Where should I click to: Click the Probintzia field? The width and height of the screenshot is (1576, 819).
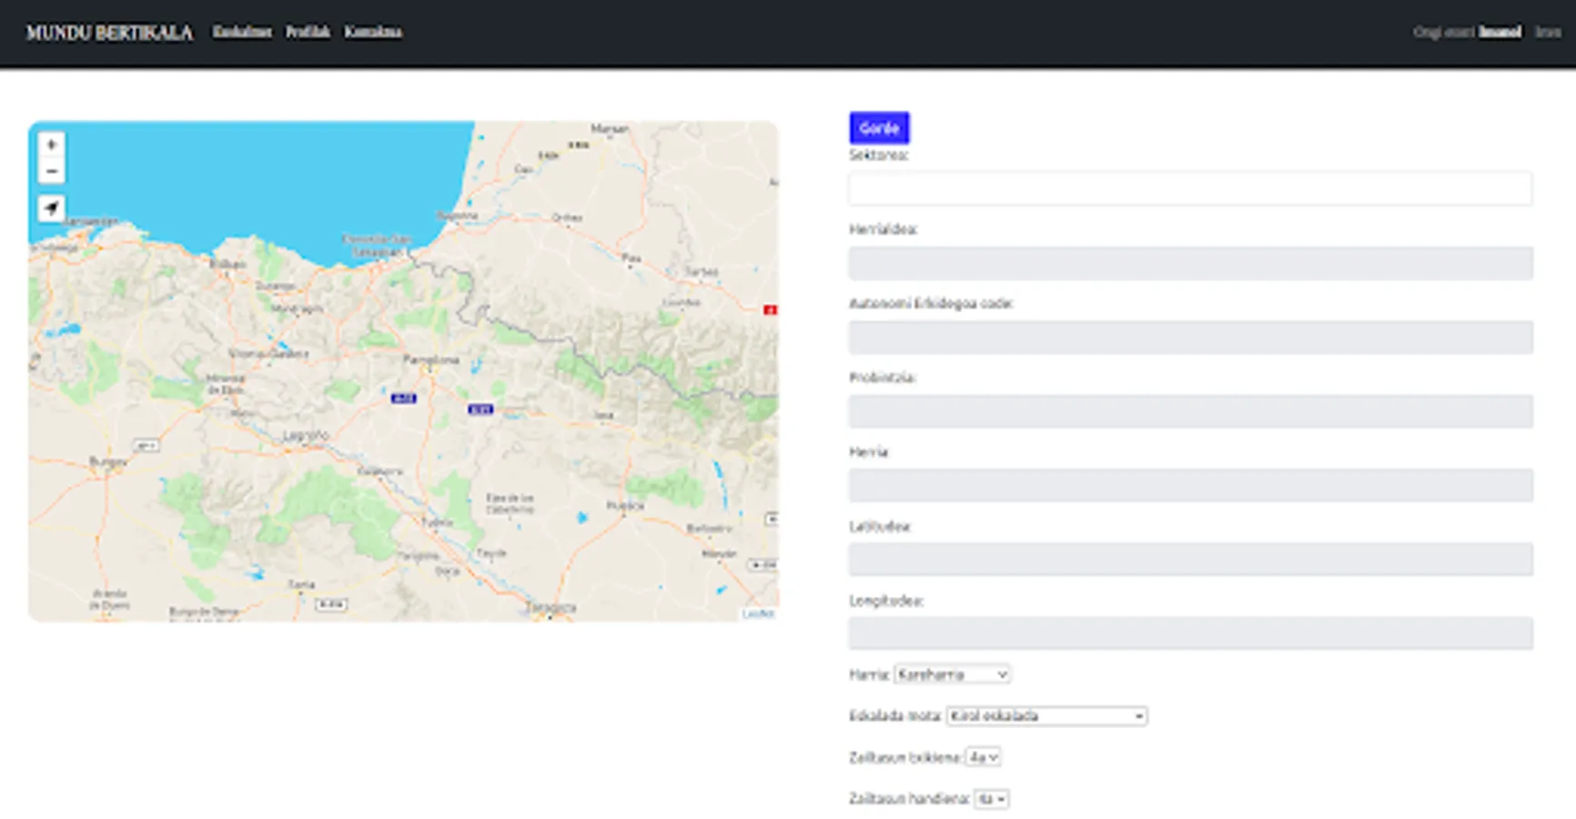click(x=1190, y=411)
